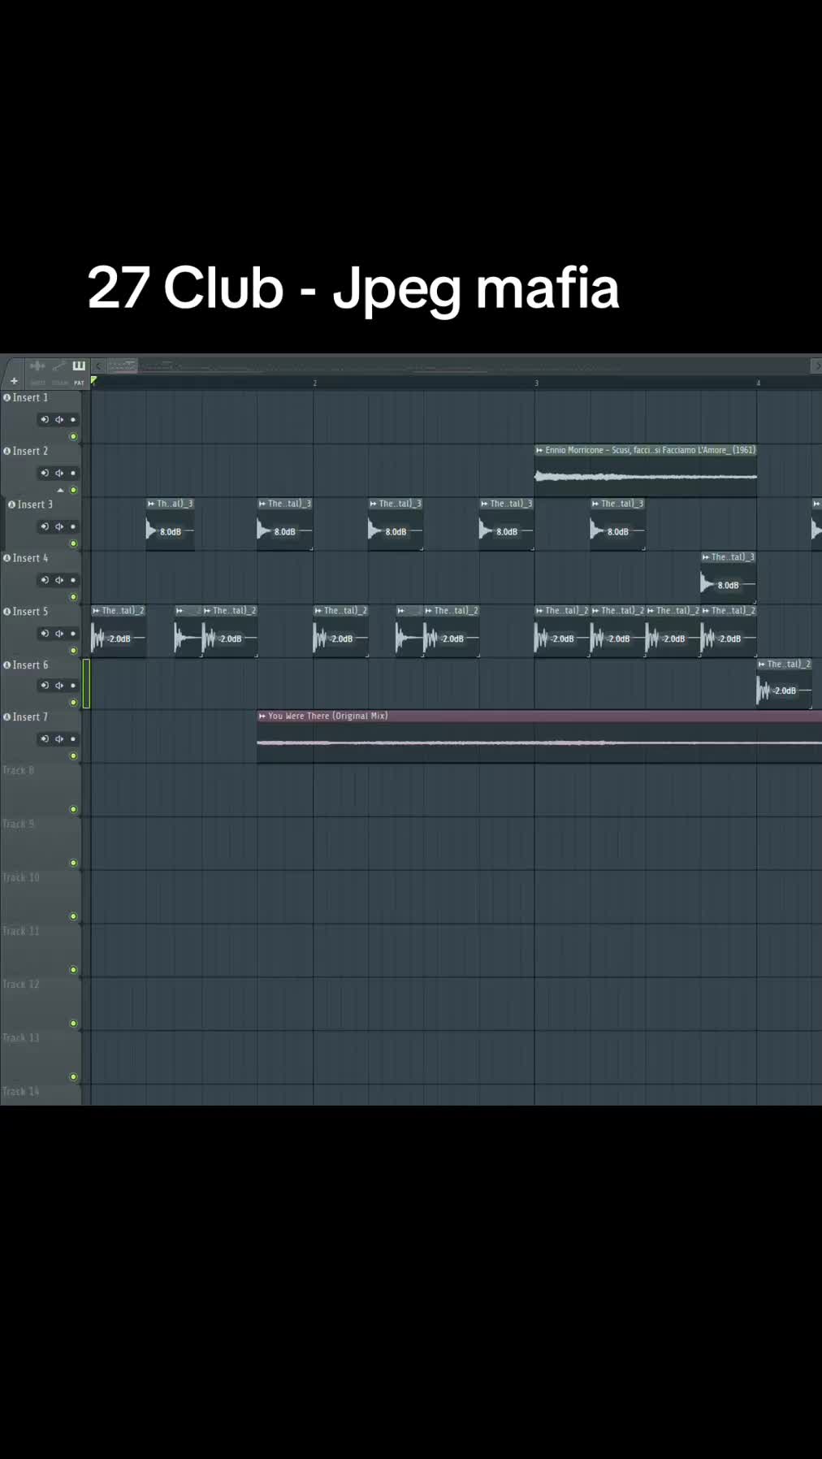Toggle the green mute LED on Insert 4
Image resolution: width=822 pixels, height=1459 pixels.
click(73, 597)
